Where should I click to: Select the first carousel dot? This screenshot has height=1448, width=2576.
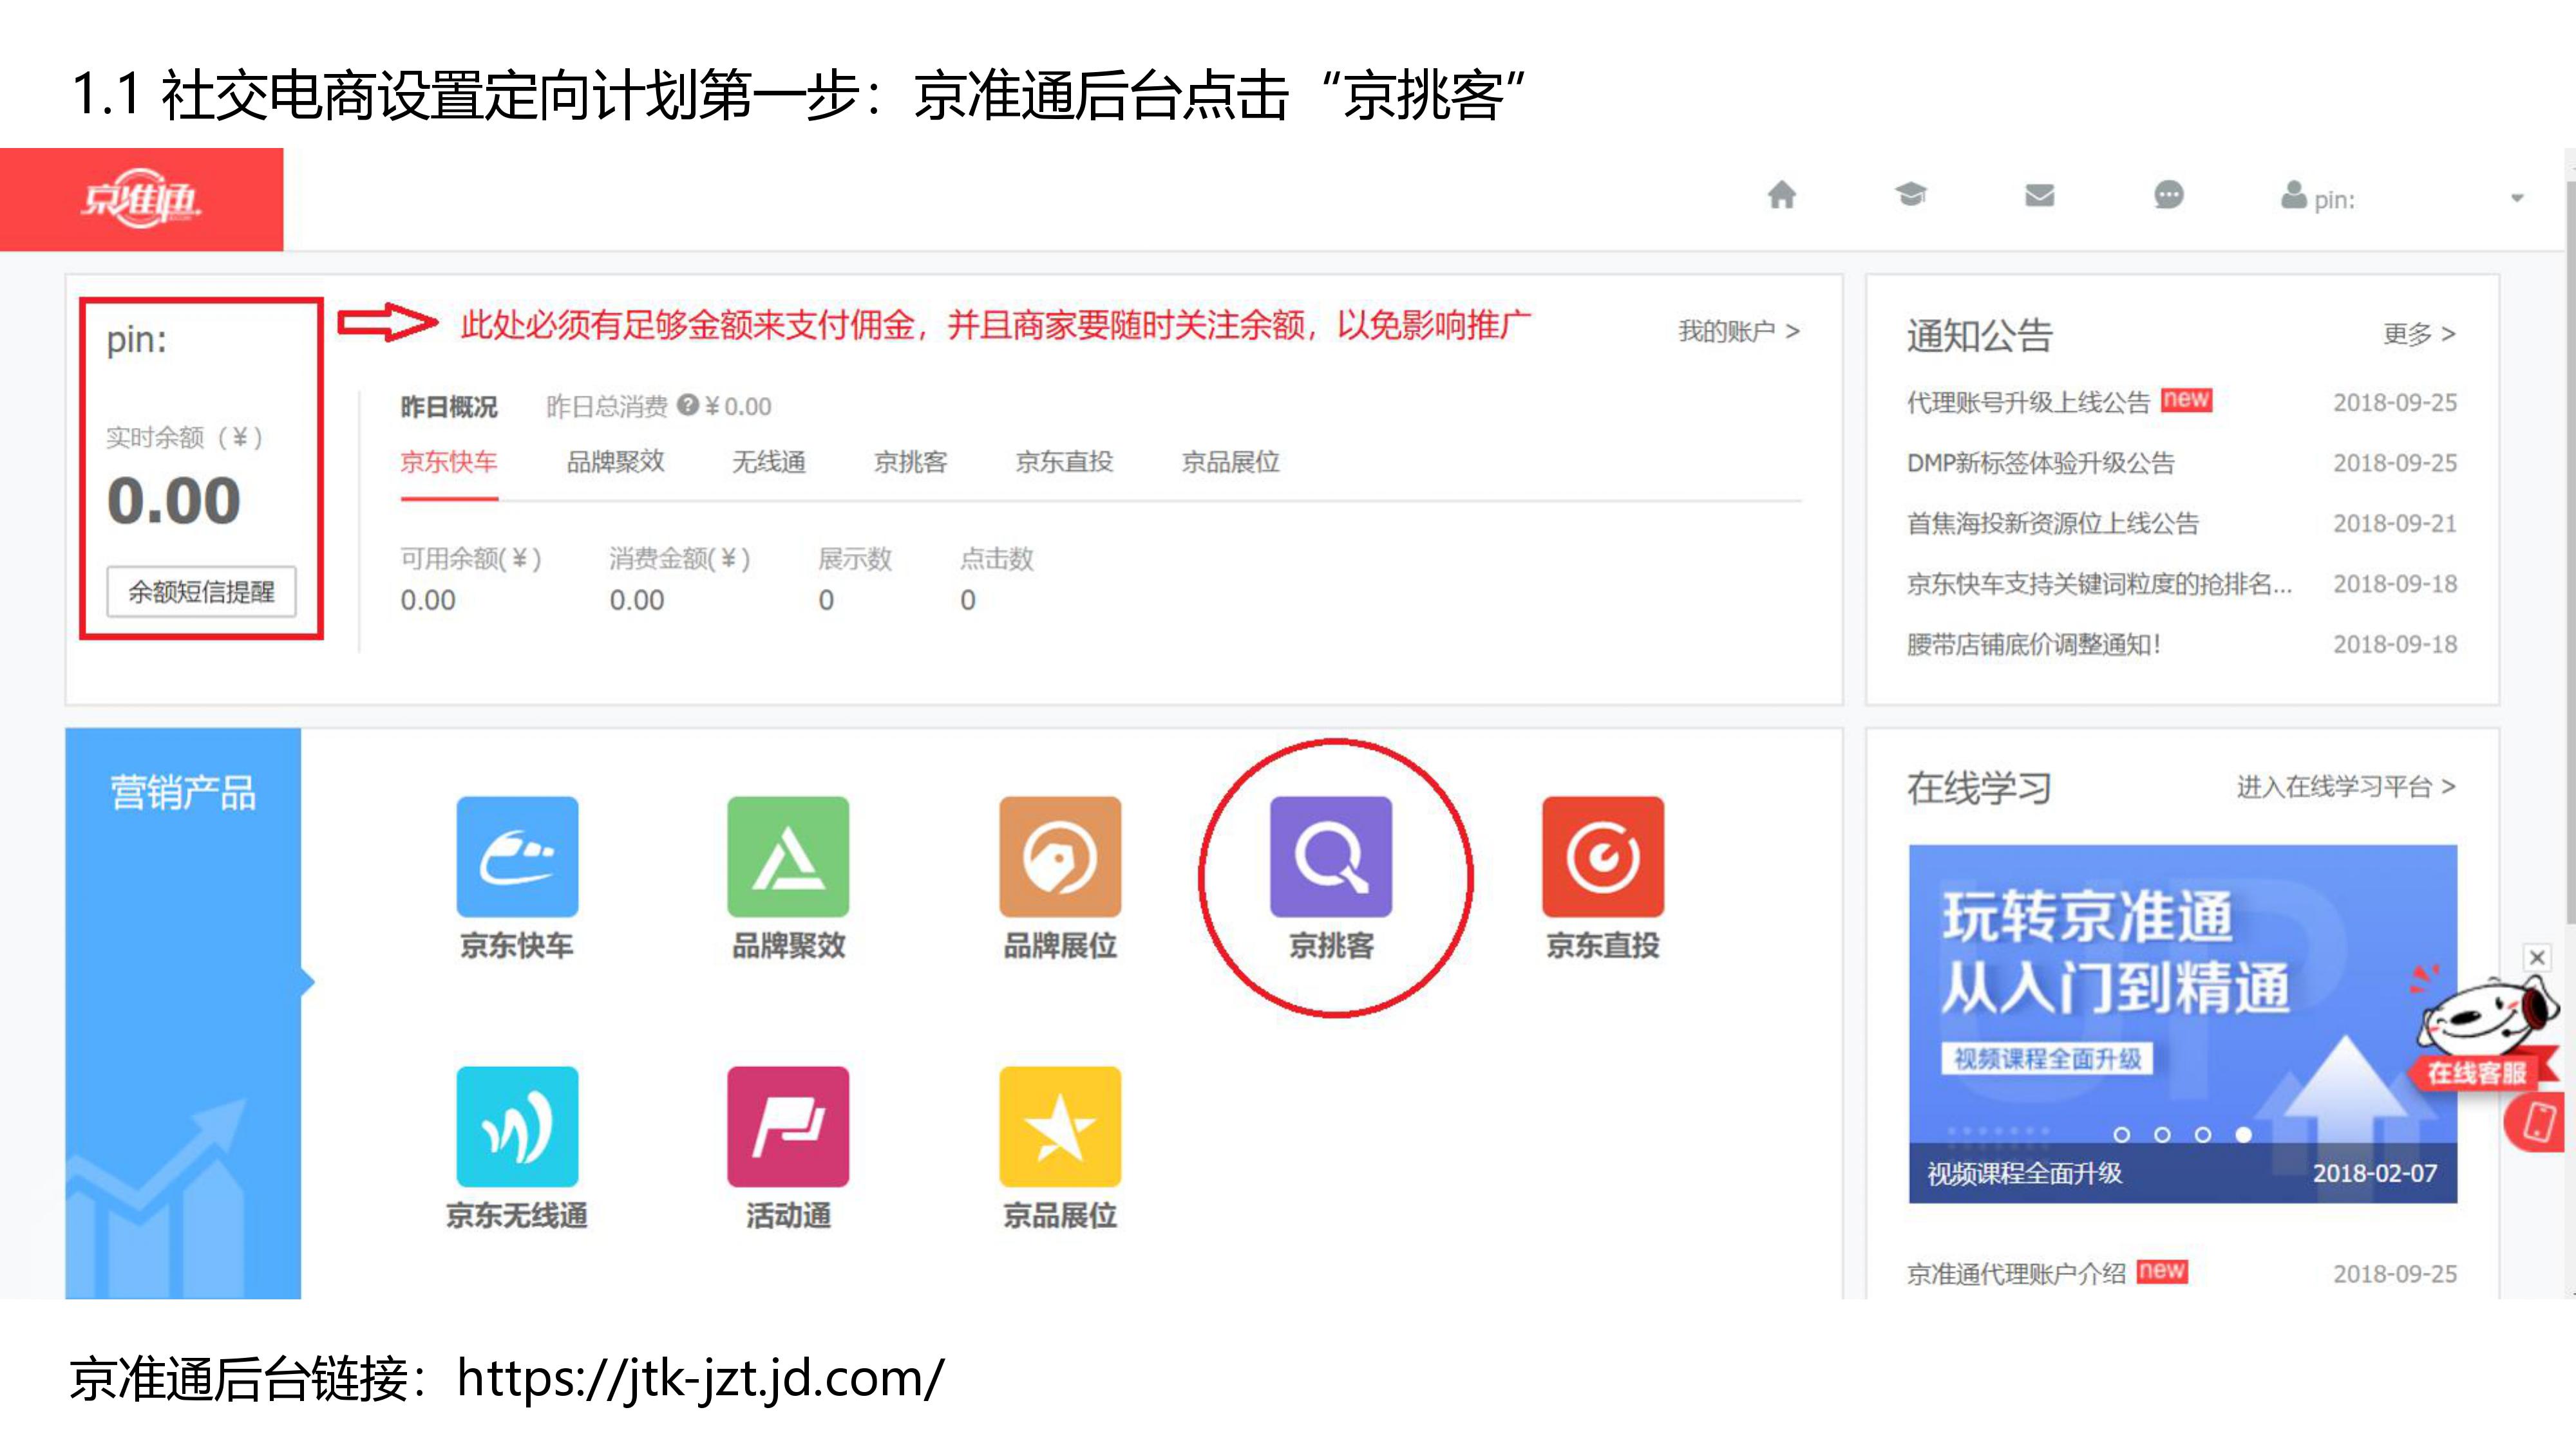(x=2121, y=1134)
